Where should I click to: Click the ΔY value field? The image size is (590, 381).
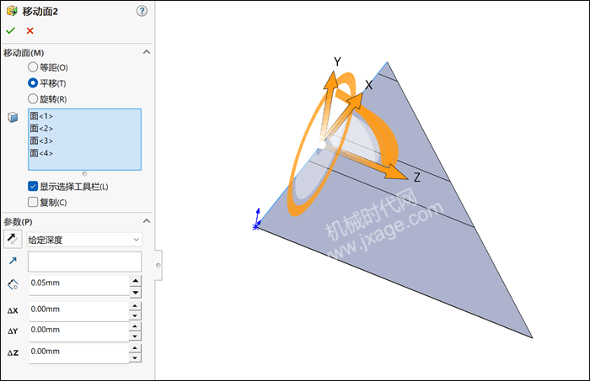click(x=79, y=331)
